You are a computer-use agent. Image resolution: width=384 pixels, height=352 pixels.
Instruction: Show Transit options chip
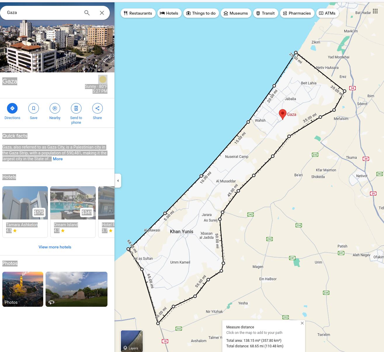coord(266,13)
